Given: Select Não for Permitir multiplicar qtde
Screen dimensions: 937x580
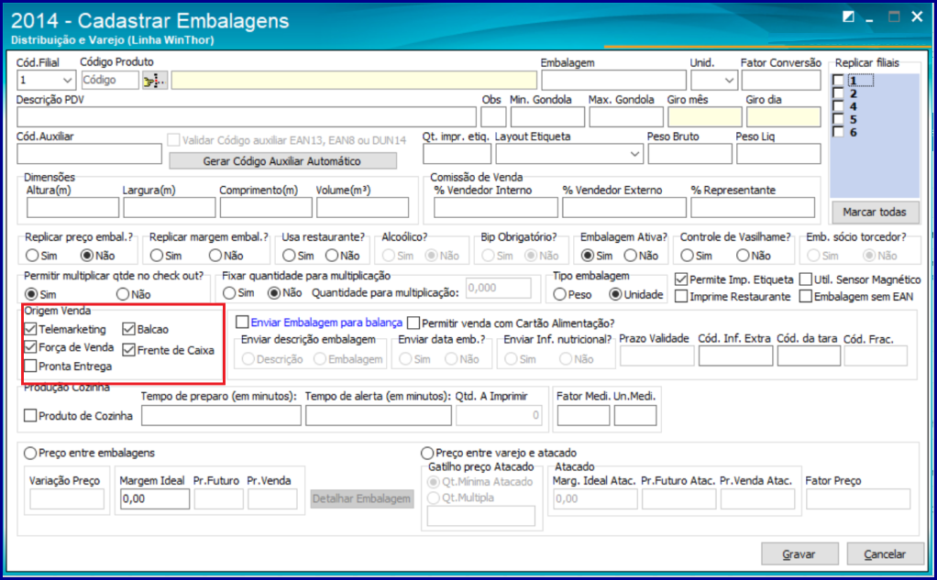Looking at the screenshot, I should (123, 294).
